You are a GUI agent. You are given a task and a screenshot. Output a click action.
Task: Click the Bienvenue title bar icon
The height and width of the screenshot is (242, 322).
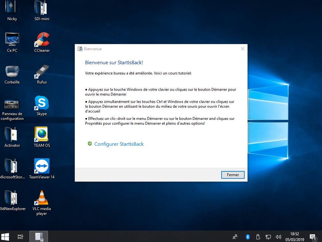point(80,49)
